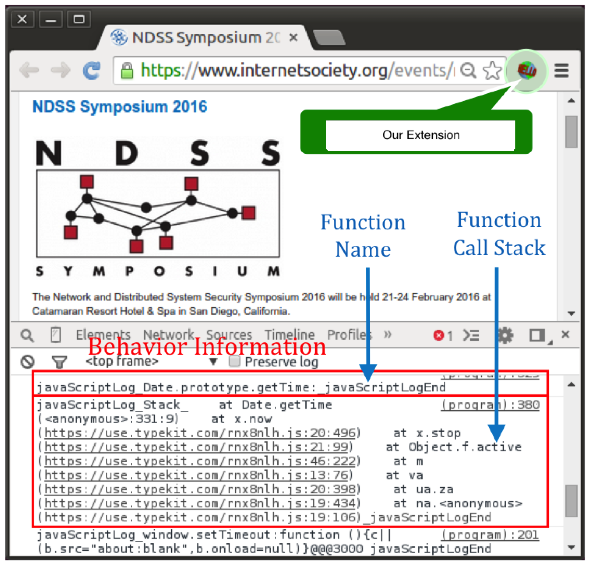Click the green padlock security icon
The height and width of the screenshot is (564, 589).
[127, 70]
